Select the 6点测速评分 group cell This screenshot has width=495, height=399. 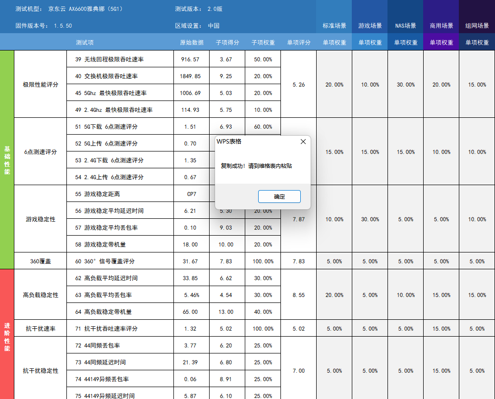[40, 152]
